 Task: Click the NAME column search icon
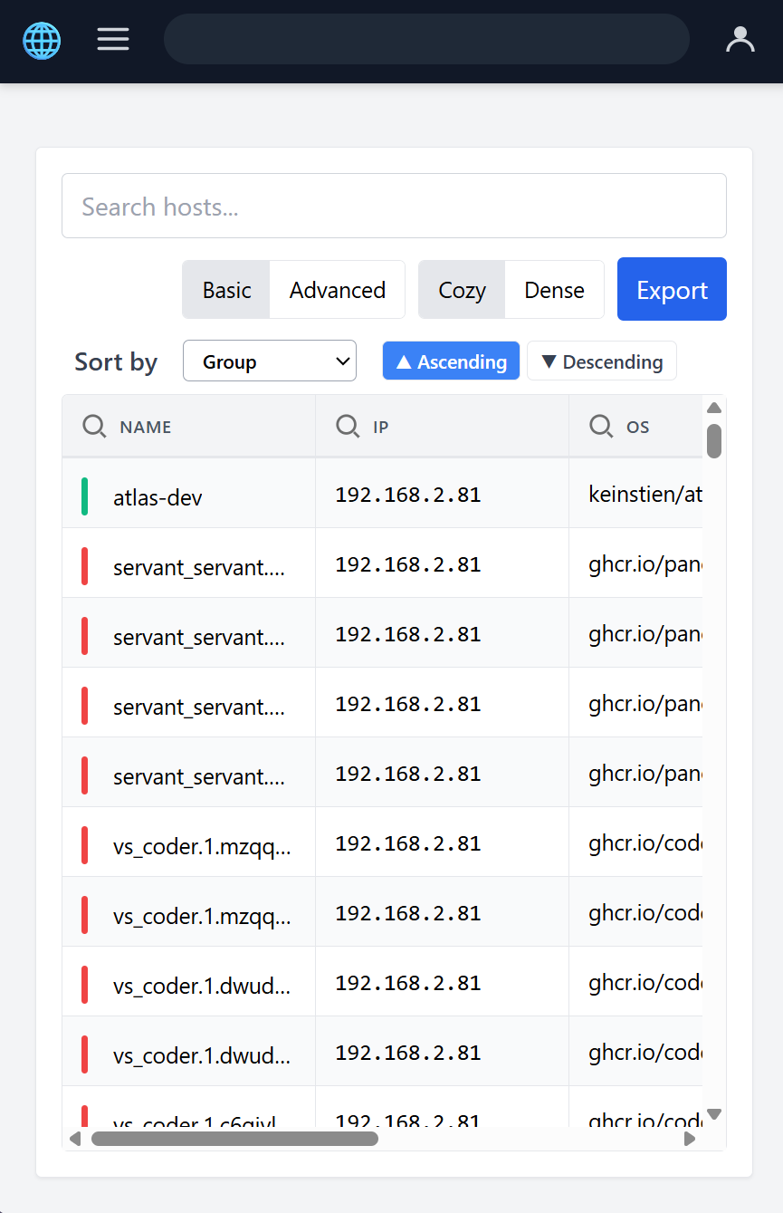click(x=94, y=426)
